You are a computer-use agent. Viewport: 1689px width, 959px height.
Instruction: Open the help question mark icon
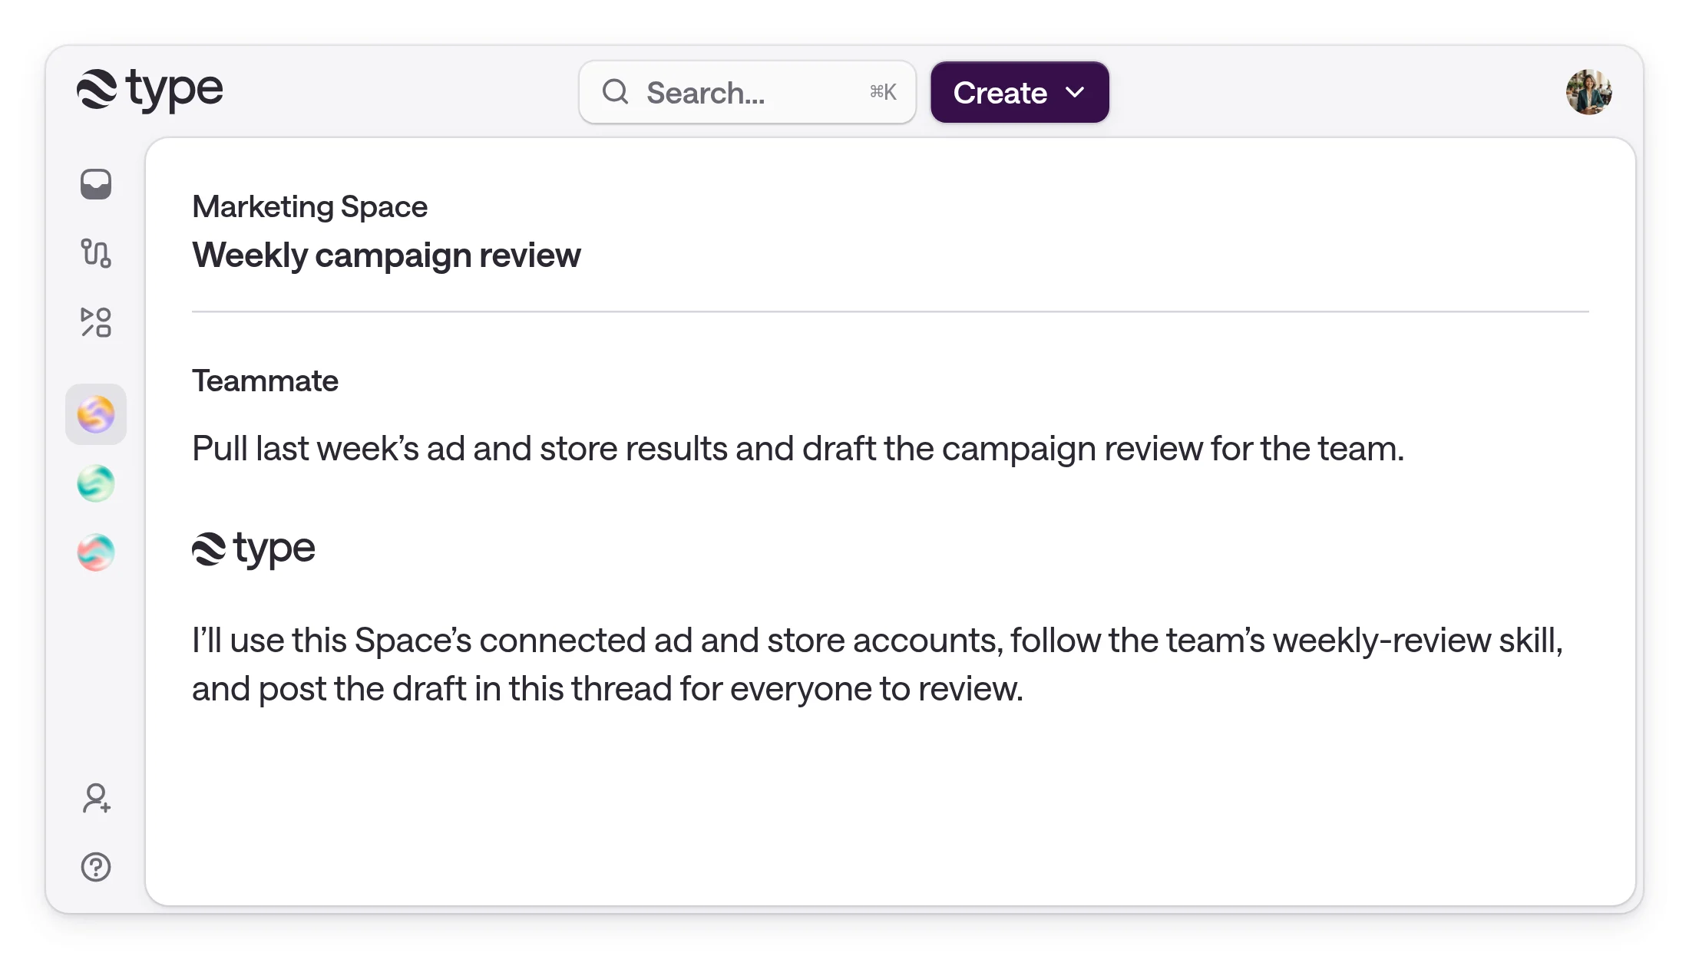(x=96, y=867)
